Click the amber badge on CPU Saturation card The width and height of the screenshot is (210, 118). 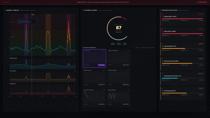(x=201, y=88)
